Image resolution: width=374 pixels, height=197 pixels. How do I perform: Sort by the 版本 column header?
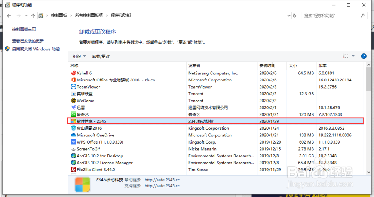point(322,65)
